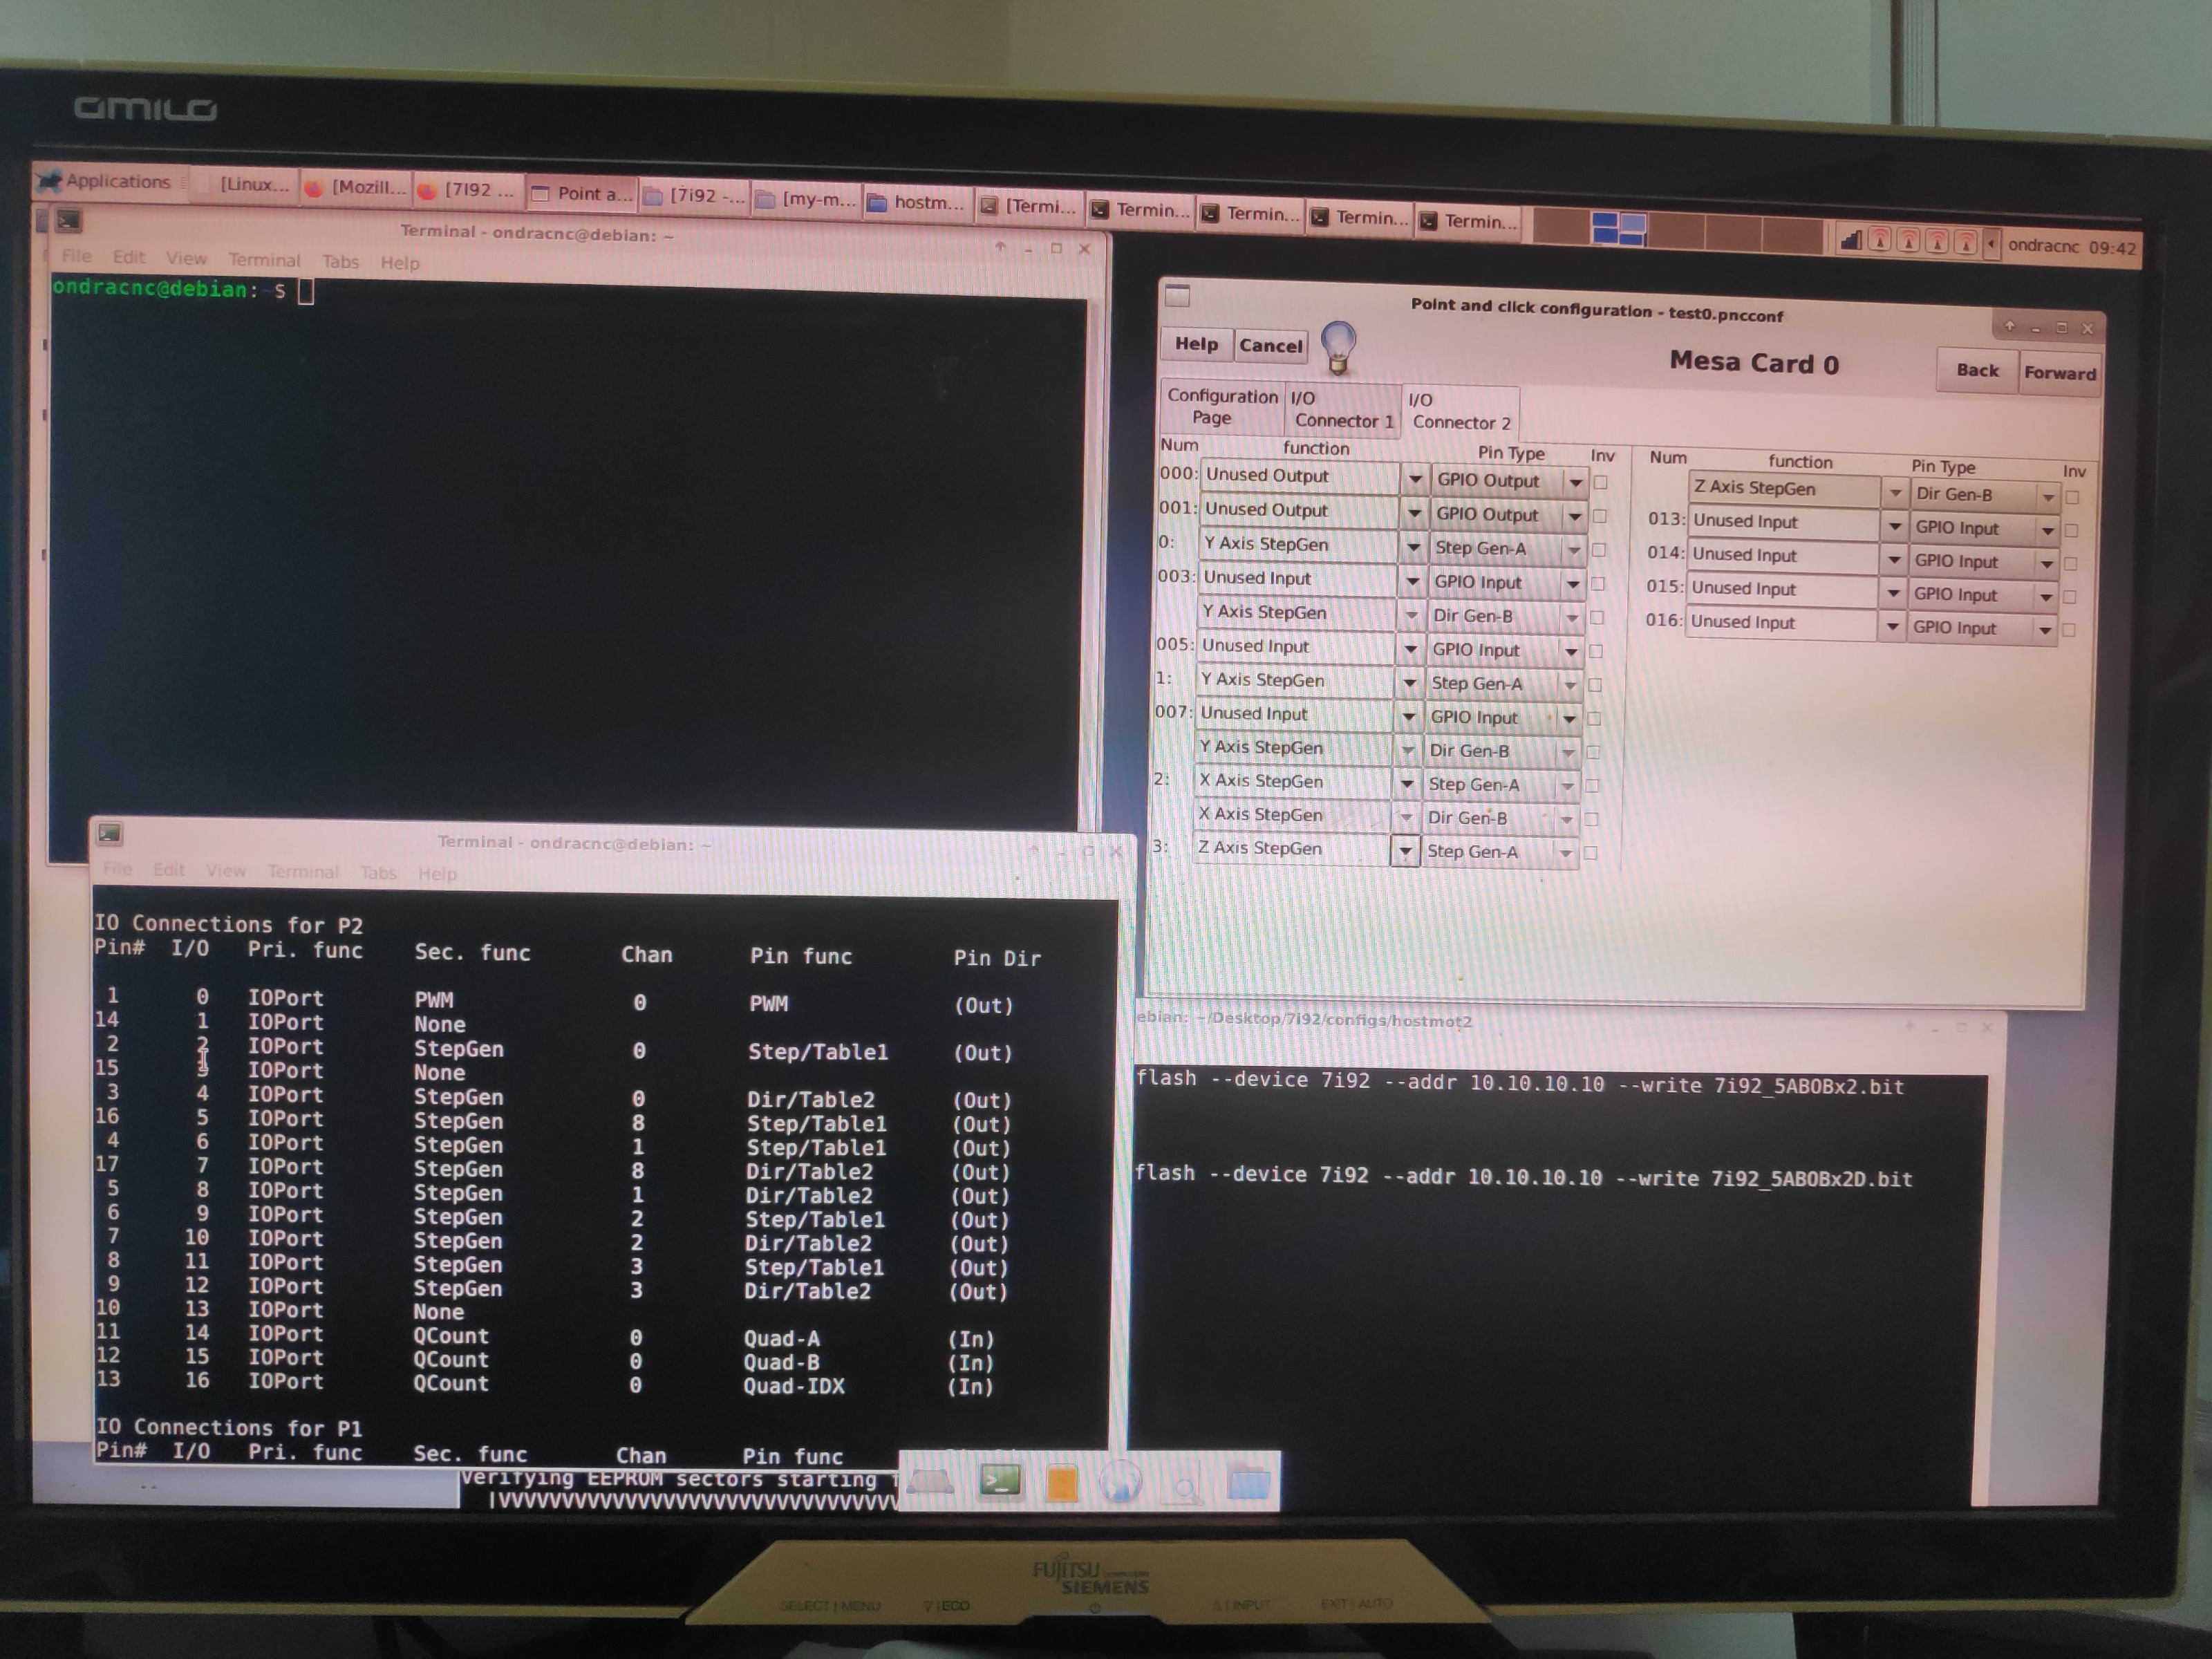The width and height of the screenshot is (2212, 1659).
Task: Click the terminal icon in the top Terminal title bar
Action: click(68, 221)
